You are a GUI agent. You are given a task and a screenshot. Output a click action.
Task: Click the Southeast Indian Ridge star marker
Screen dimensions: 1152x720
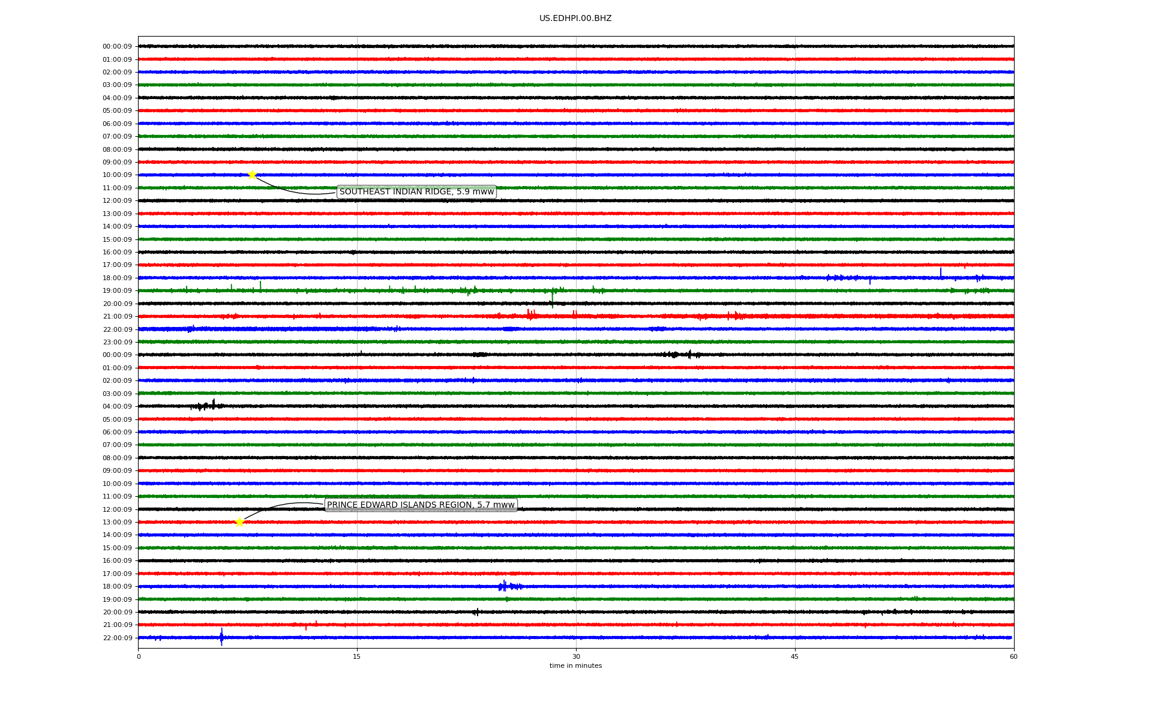tap(252, 175)
